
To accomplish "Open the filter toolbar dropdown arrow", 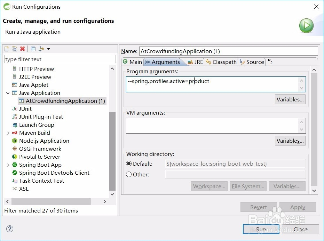I will pos(49,49).
